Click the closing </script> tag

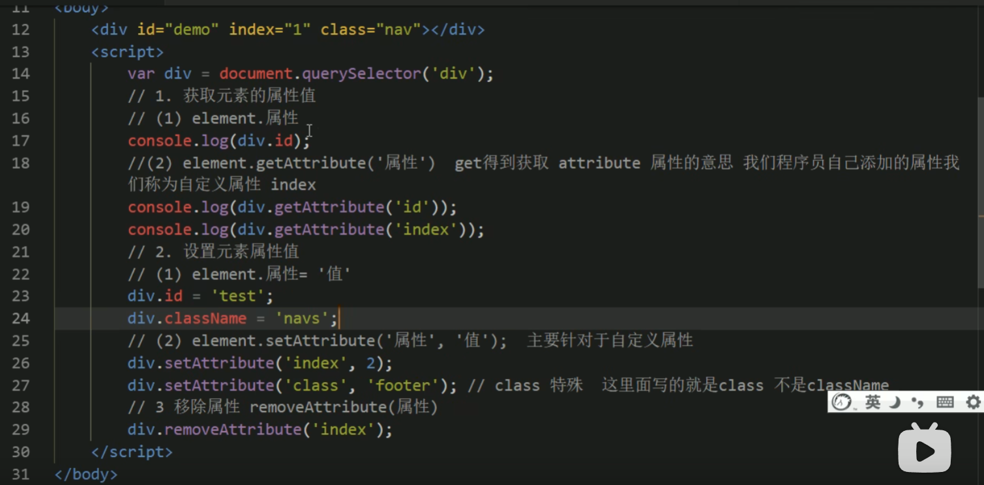pos(132,451)
